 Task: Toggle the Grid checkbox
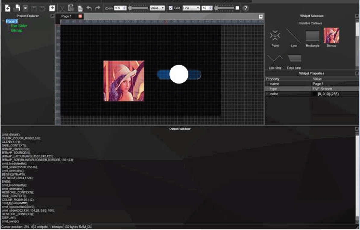pos(171,8)
